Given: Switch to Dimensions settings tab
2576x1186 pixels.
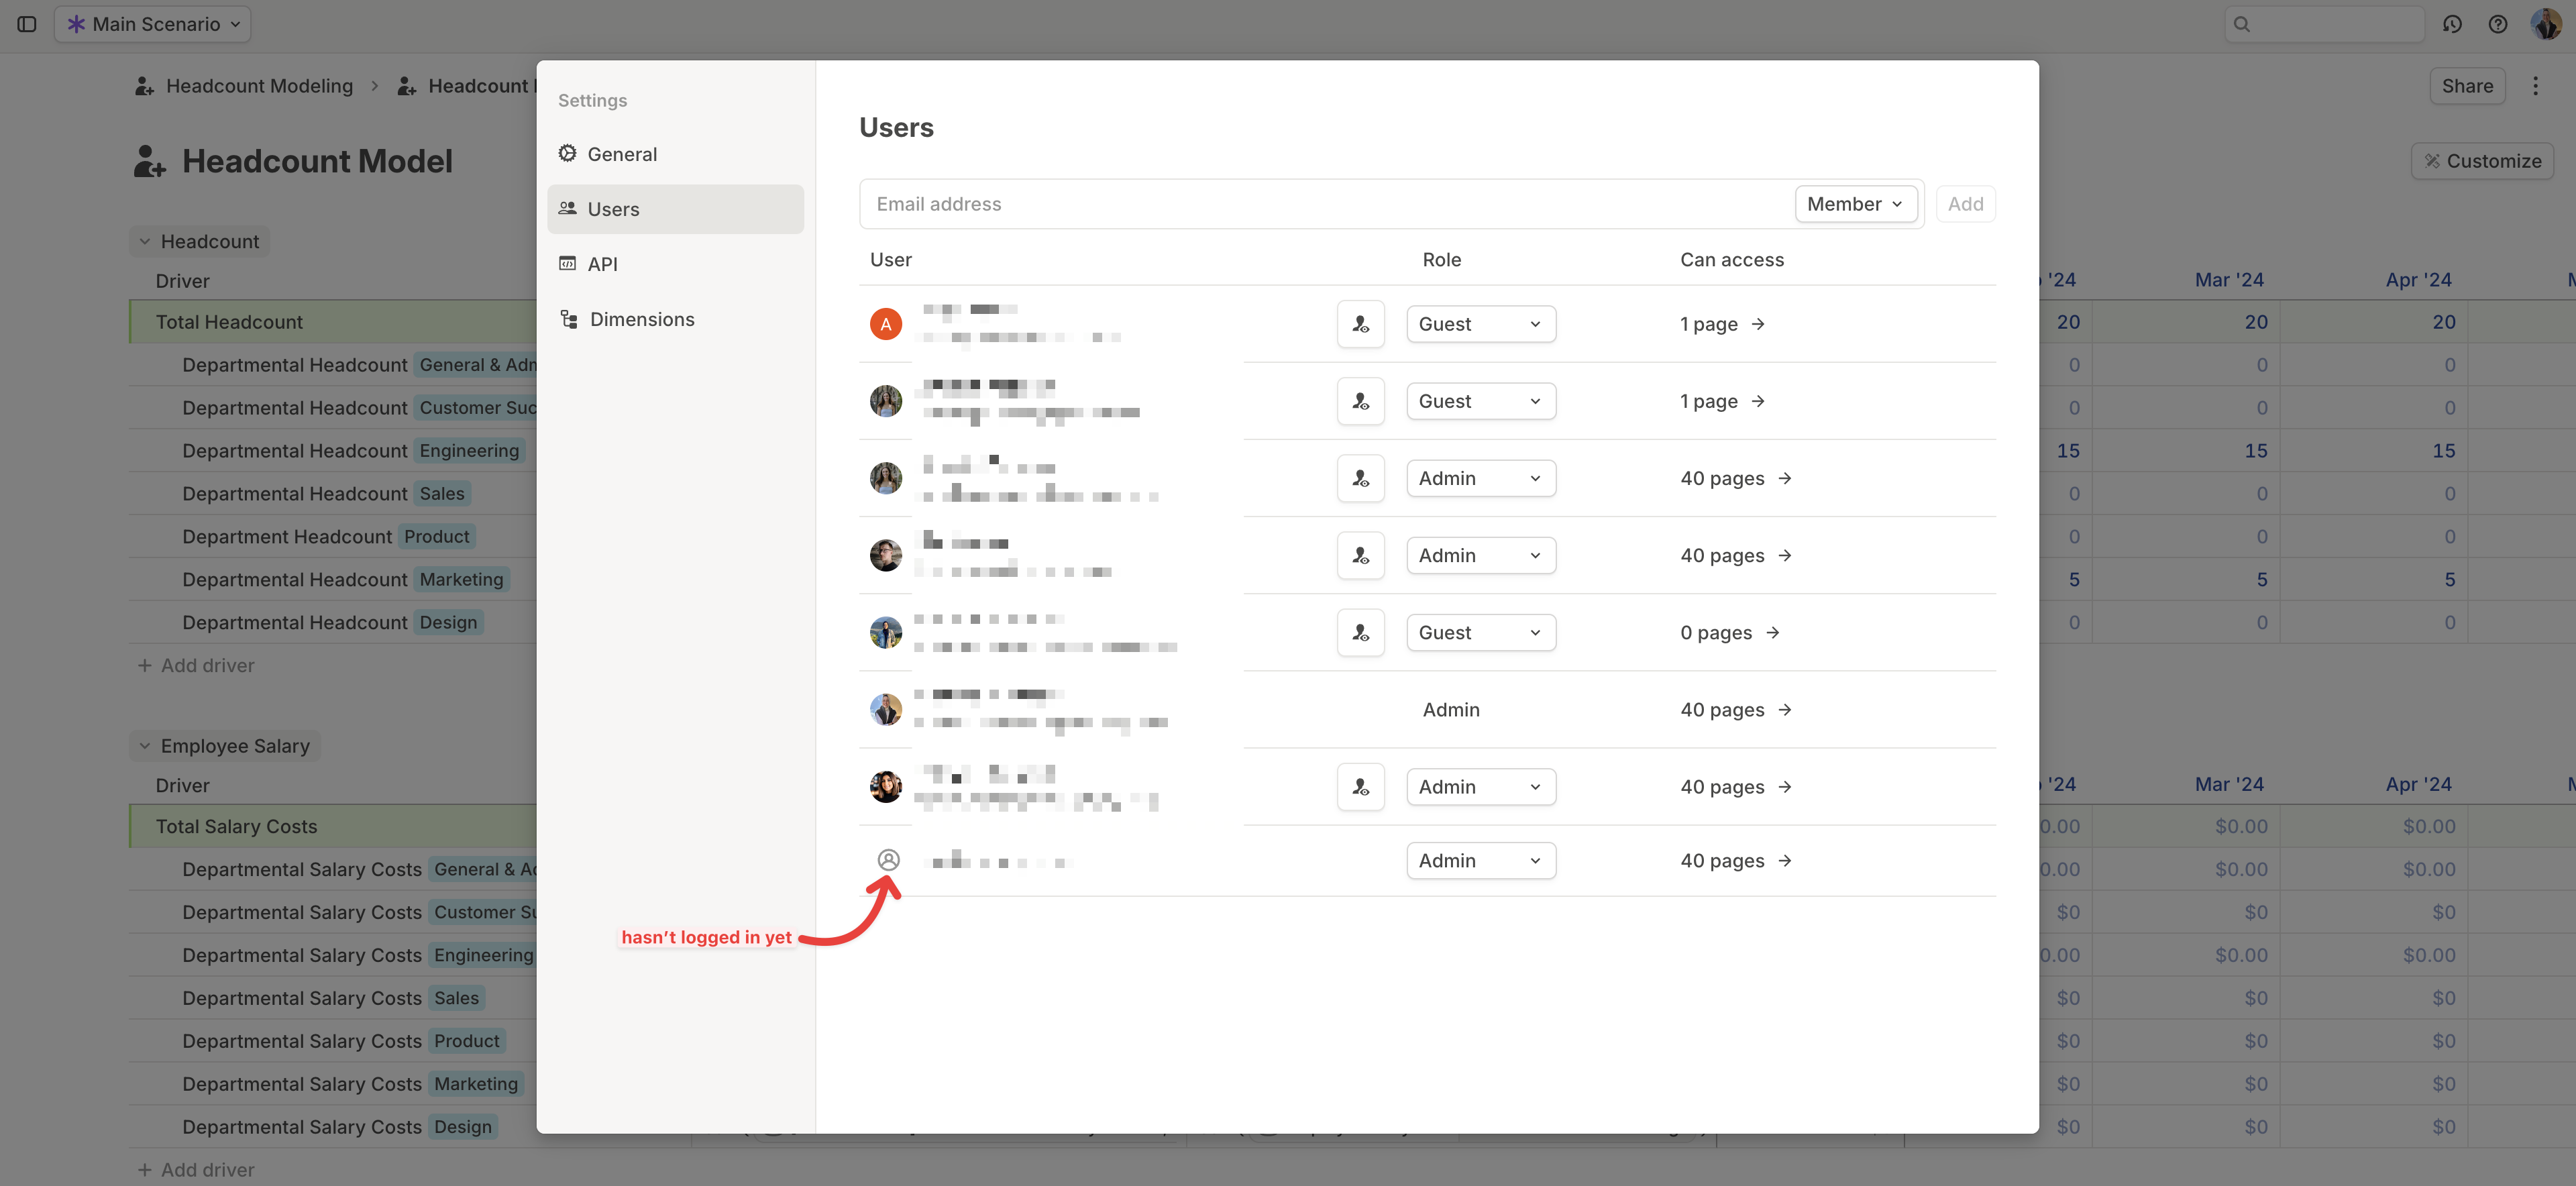Looking at the screenshot, I should [641, 319].
